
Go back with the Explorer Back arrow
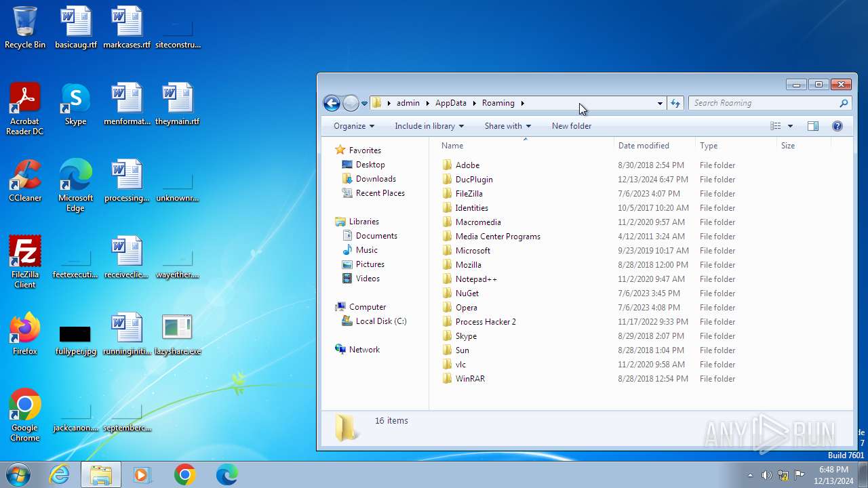(332, 103)
